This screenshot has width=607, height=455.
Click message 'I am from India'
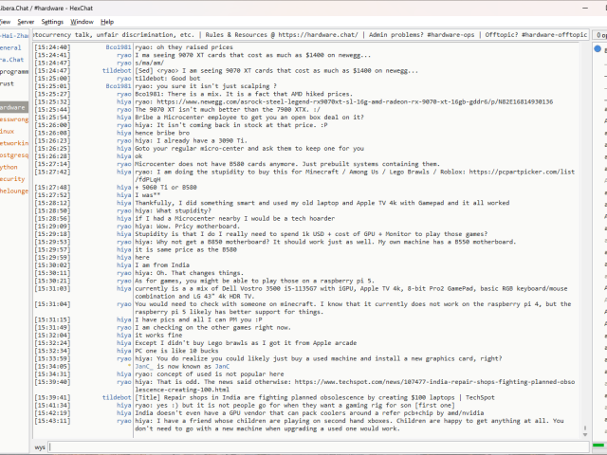pos(162,265)
